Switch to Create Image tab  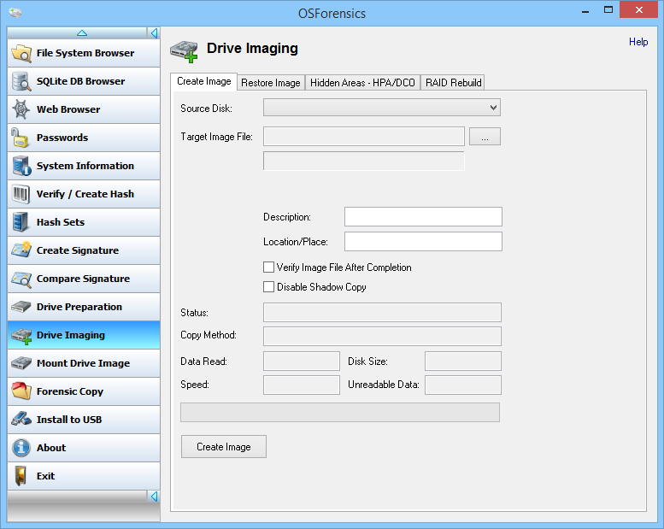pyautogui.click(x=203, y=81)
